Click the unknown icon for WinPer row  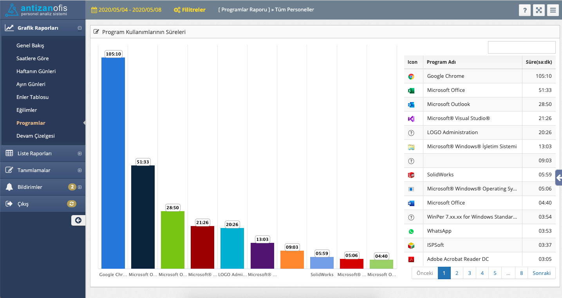411,217
